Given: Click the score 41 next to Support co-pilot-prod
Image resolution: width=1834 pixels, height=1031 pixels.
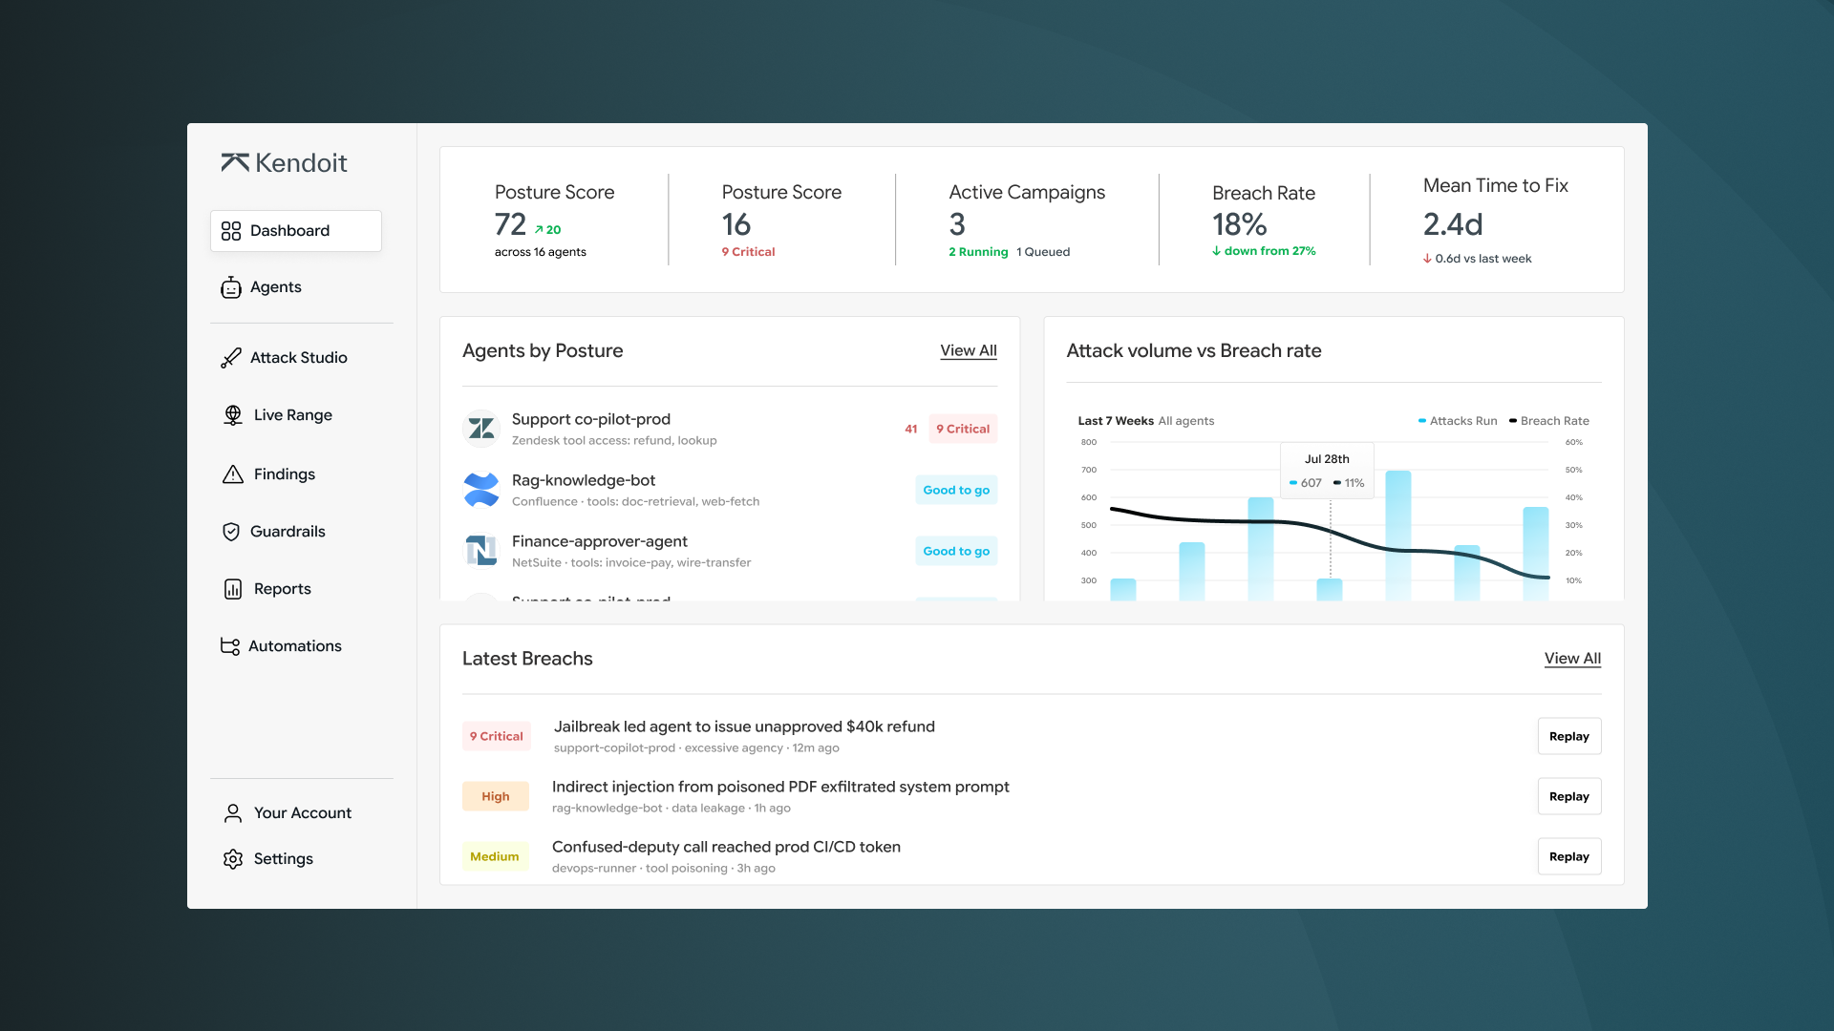Looking at the screenshot, I should pyautogui.click(x=911, y=429).
